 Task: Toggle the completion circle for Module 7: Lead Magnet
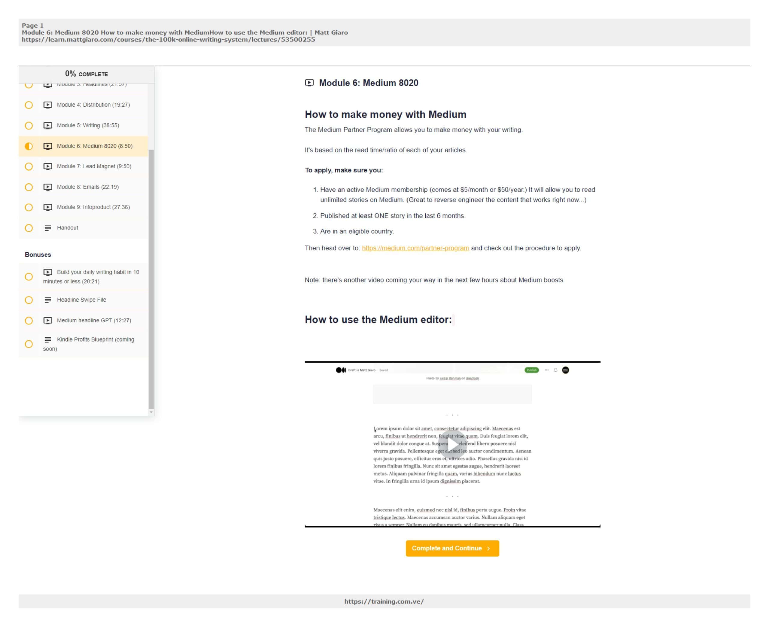pyautogui.click(x=29, y=166)
